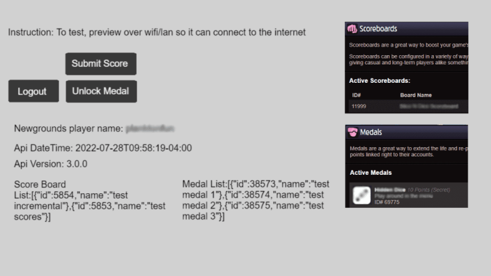Image resolution: width=491 pixels, height=276 pixels.
Task: Click the Api Version: 3.0.0 text
Action: (51, 164)
